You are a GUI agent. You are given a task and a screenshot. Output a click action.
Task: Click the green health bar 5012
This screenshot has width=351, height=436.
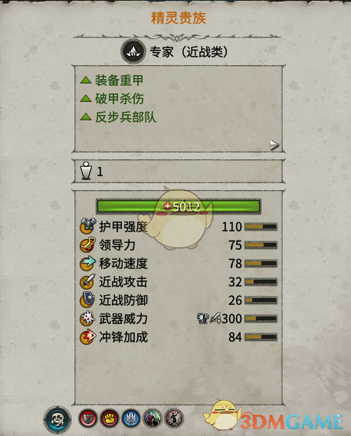(179, 206)
